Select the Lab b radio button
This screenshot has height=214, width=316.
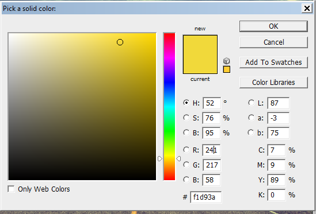pyautogui.click(x=251, y=133)
